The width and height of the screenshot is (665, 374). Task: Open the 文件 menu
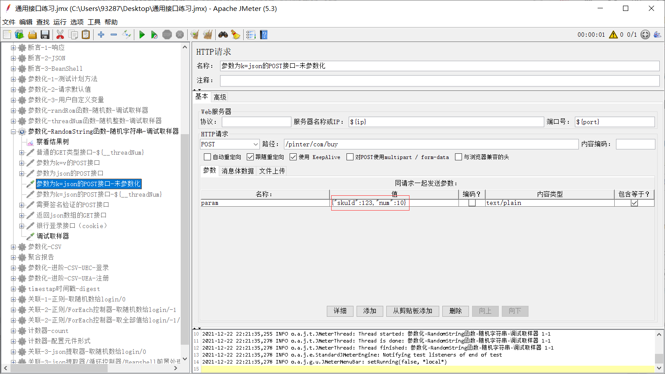tap(9, 22)
